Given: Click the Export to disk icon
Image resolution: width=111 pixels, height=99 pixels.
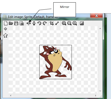Looking at the screenshot, I should (22, 23).
